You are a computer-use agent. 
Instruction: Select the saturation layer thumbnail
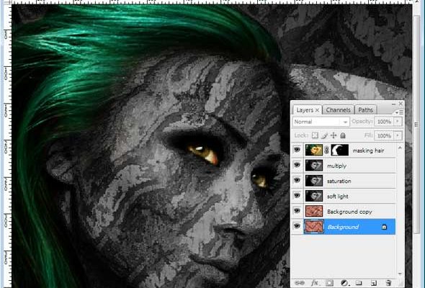point(314,181)
